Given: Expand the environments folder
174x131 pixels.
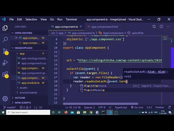Looking at the screenshot, I should point(27,93).
